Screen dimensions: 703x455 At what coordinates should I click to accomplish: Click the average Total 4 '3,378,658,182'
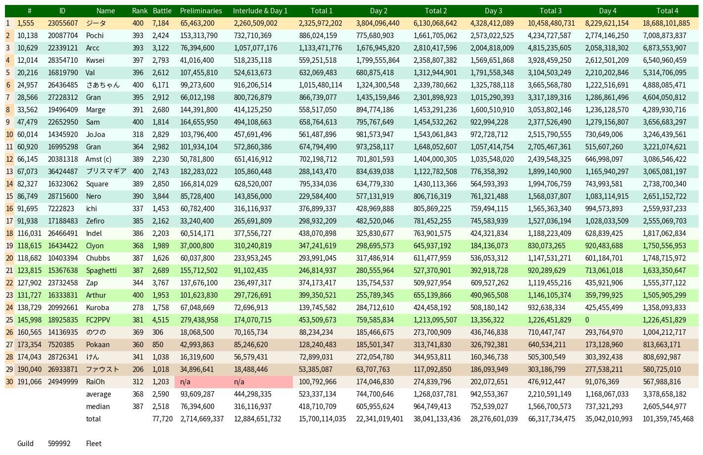click(x=664, y=394)
